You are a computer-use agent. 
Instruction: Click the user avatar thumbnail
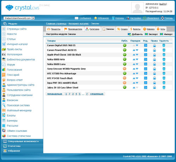click(x=137, y=8)
